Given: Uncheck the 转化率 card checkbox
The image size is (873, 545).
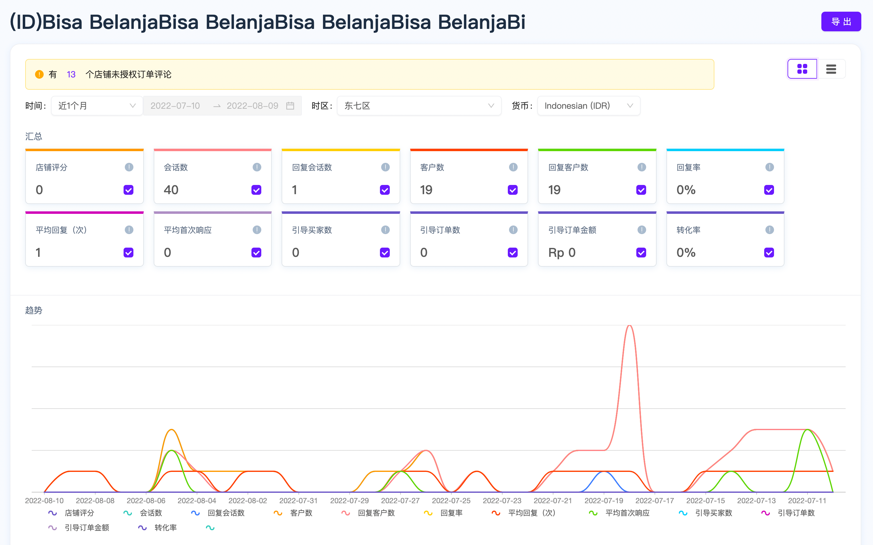Looking at the screenshot, I should pos(769,253).
